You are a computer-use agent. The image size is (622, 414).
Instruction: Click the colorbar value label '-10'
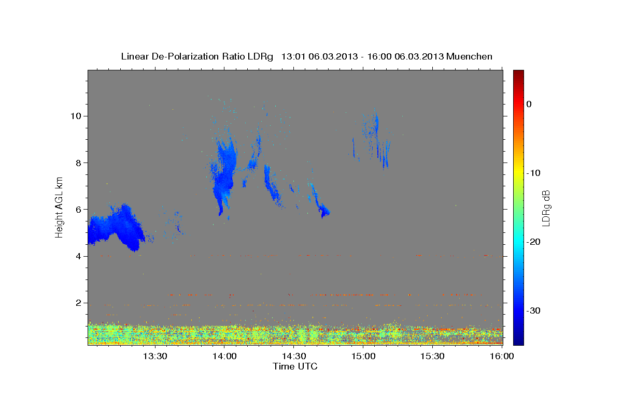click(x=533, y=173)
